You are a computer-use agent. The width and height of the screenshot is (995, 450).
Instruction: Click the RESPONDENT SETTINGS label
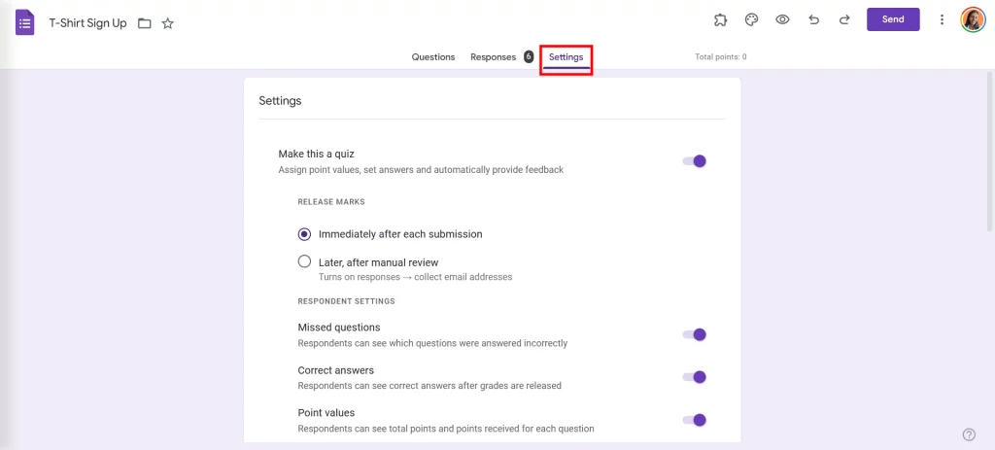pyautogui.click(x=347, y=301)
